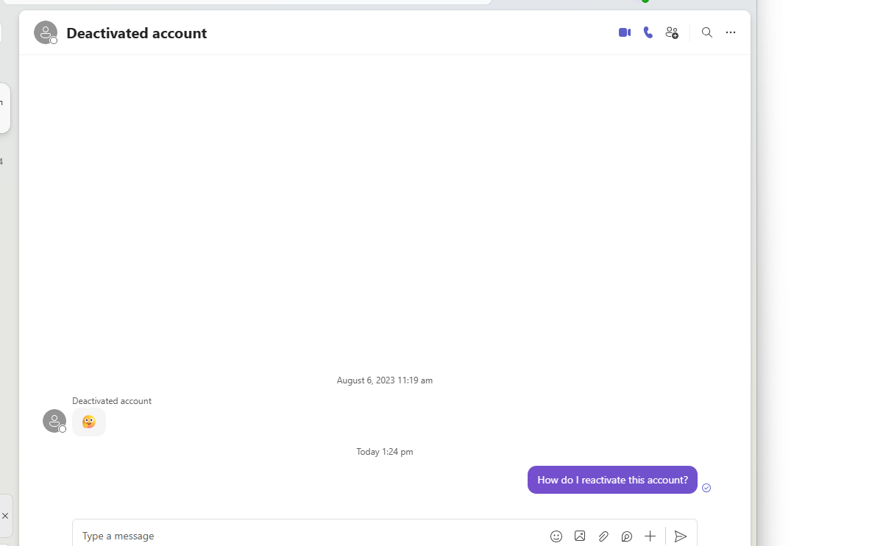This screenshot has height=546, width=872.
Task: Insert an image using the picture icon
Action: click(x=579, y=536)
